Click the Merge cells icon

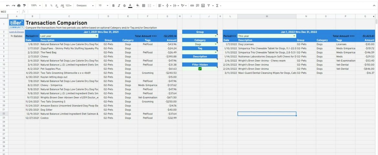tap(149, 5)
